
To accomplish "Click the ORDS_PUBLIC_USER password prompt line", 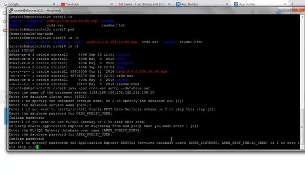I will [61, 114].
